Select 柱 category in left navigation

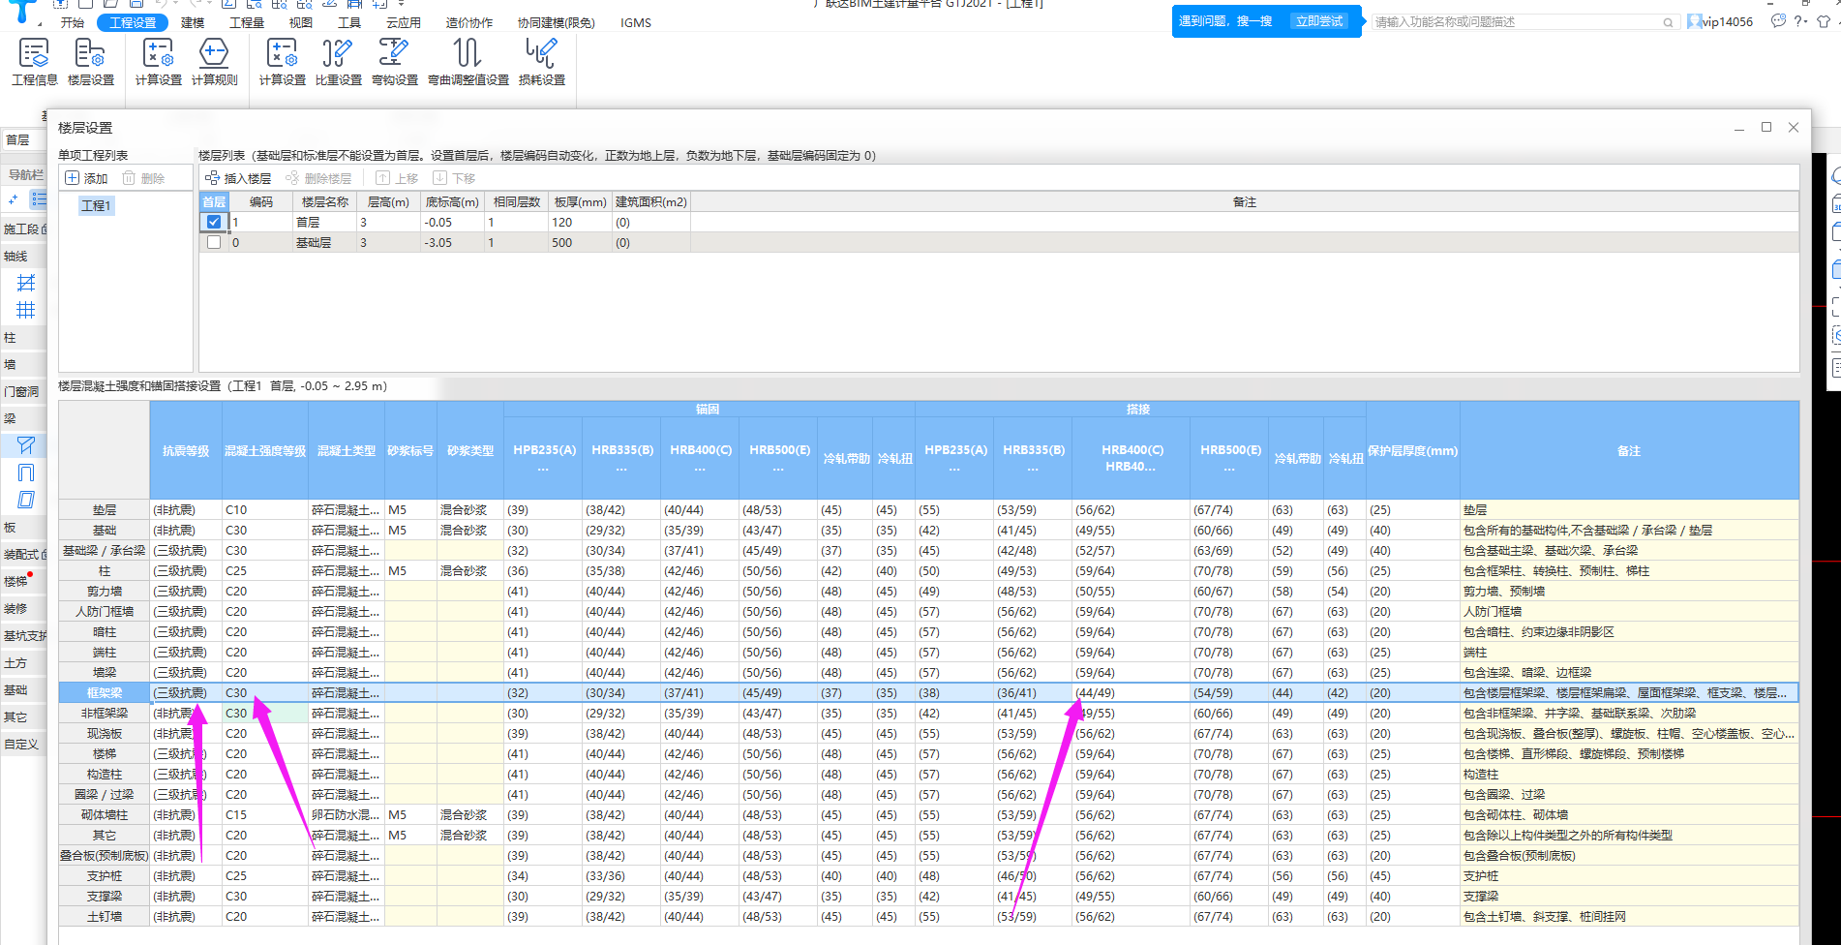click(23, 337)
